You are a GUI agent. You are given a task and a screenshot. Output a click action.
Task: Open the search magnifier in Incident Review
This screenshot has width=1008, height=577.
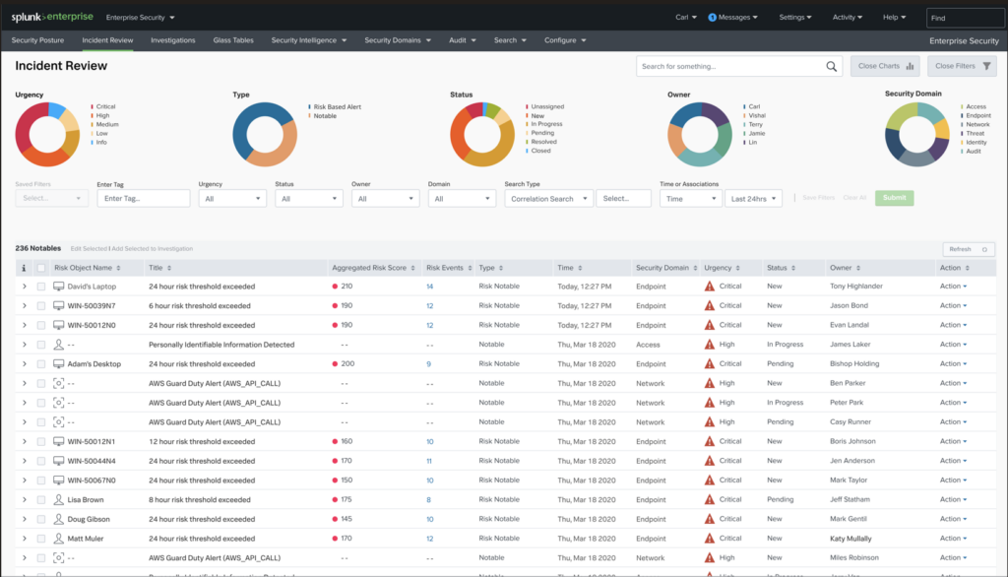[830, 66]
